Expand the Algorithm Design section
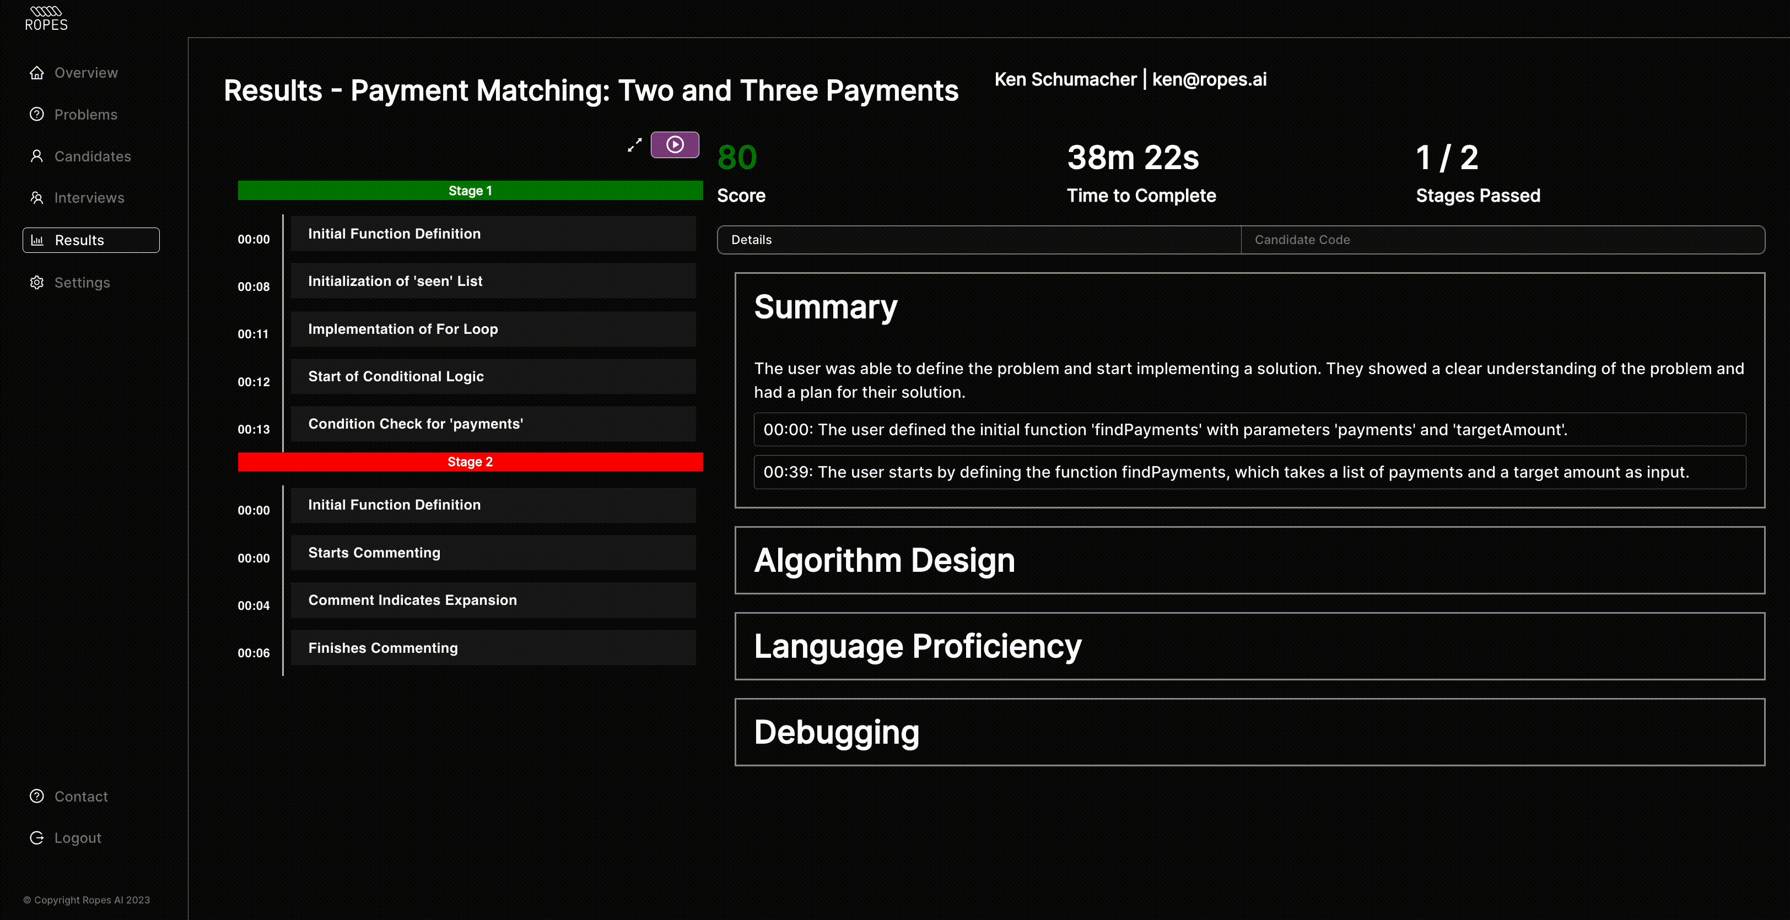This screenshot has width=1790, height=920. click(x=1249, y=560)
